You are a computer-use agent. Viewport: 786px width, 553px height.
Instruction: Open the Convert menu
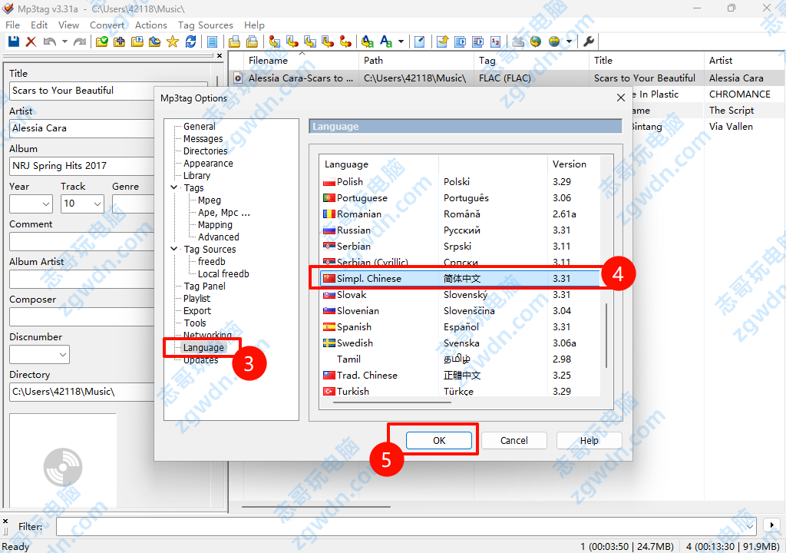click(107, 25)
